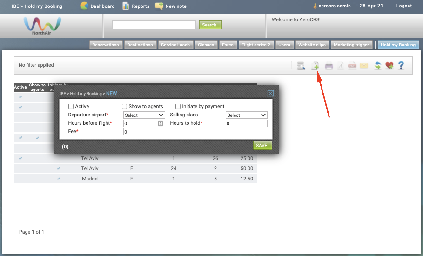
Task: Open the Fares tab
Action: (228, 45)
